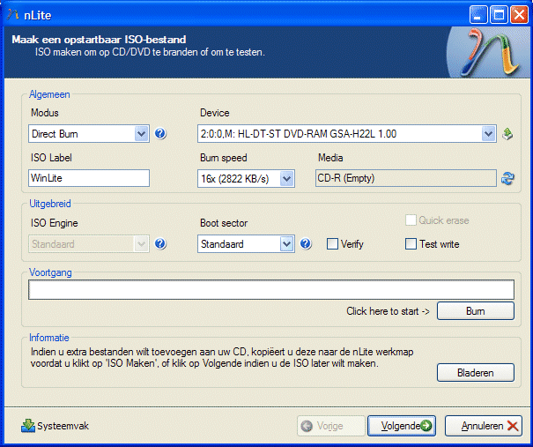Click the Informatie group label
Image resolution: width=533 pixels, height=447 pixels.
pyautogui.click(x=49, y=338)
